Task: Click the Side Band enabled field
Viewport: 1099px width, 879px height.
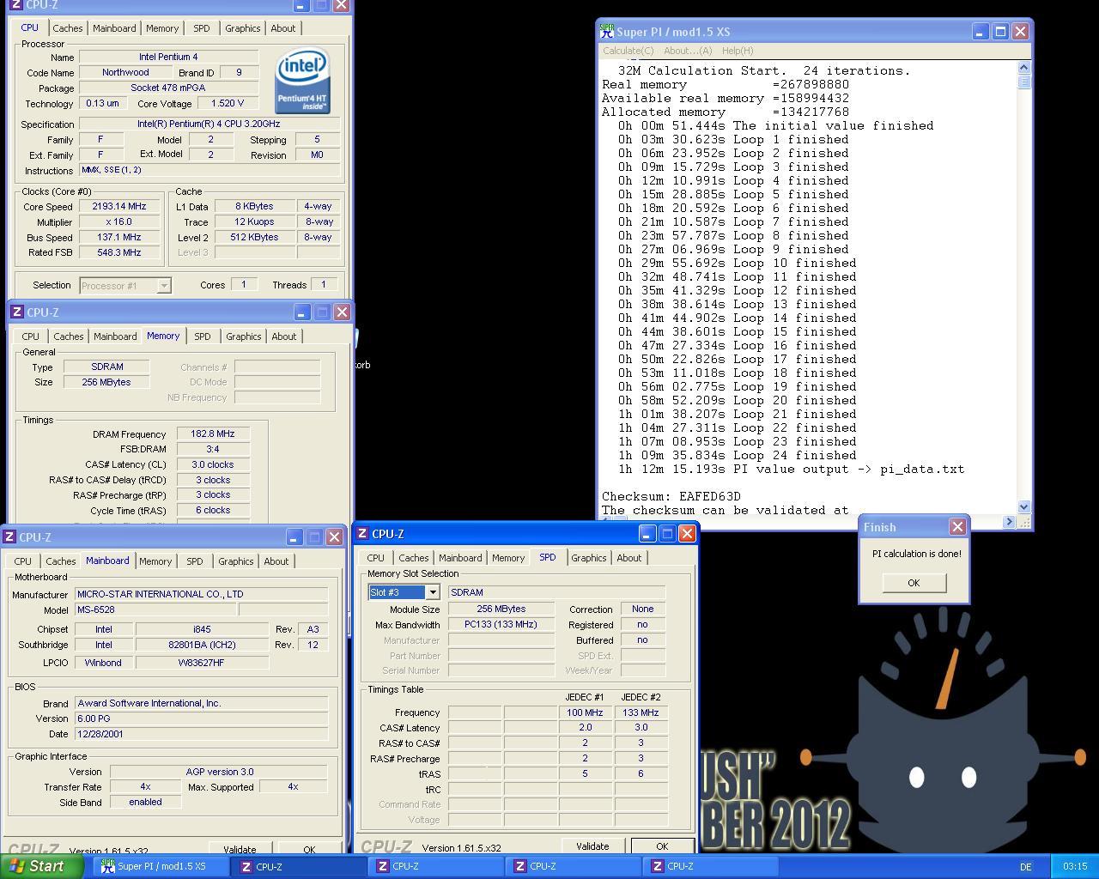Action: click(145, 803)
